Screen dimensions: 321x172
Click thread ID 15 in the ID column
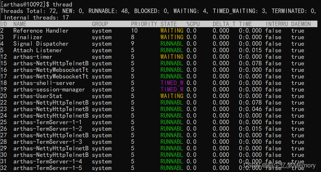point(4,63)
